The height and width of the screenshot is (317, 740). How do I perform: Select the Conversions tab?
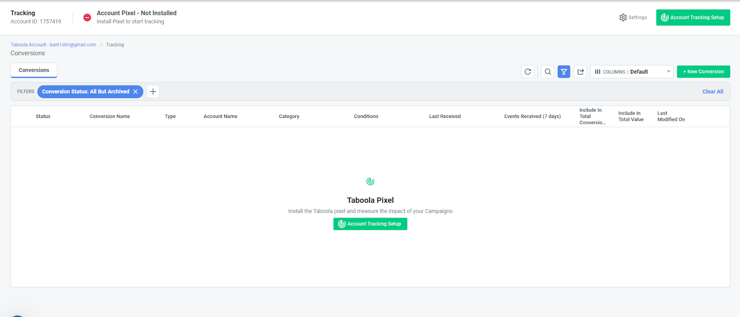(34, 70)
